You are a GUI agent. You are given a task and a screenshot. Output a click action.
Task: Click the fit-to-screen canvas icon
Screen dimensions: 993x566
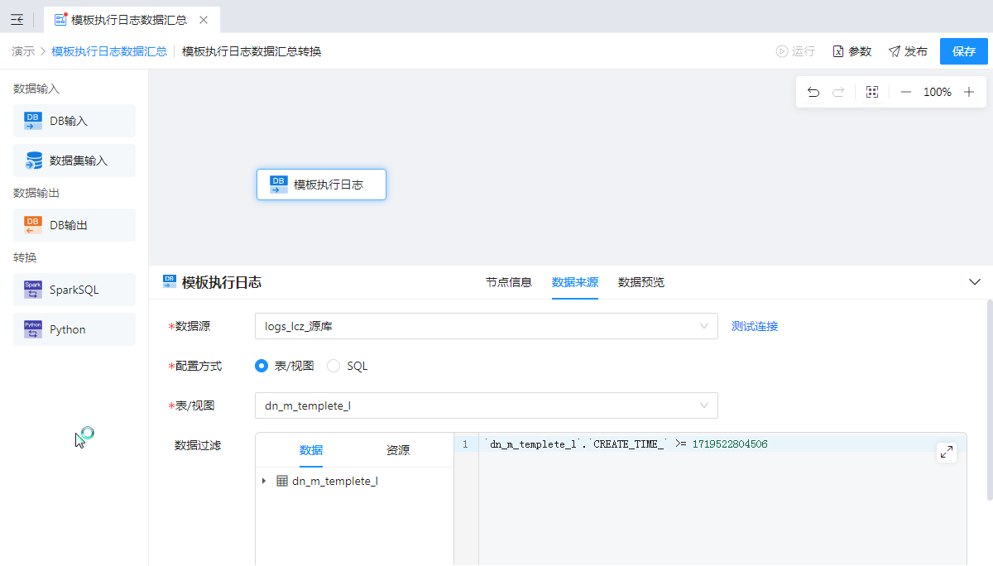(871, 92)
